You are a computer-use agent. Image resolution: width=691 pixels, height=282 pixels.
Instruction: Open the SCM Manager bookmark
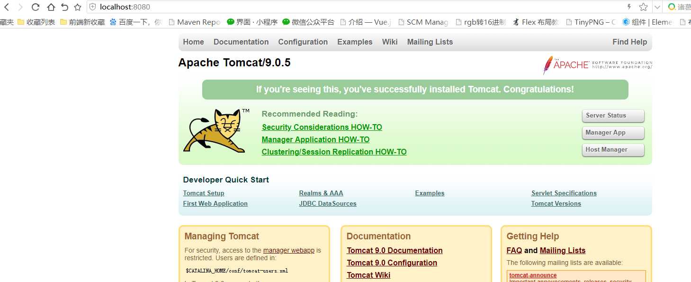click(x=423, y=22)
